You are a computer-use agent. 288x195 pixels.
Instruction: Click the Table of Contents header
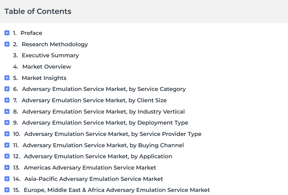38,11
